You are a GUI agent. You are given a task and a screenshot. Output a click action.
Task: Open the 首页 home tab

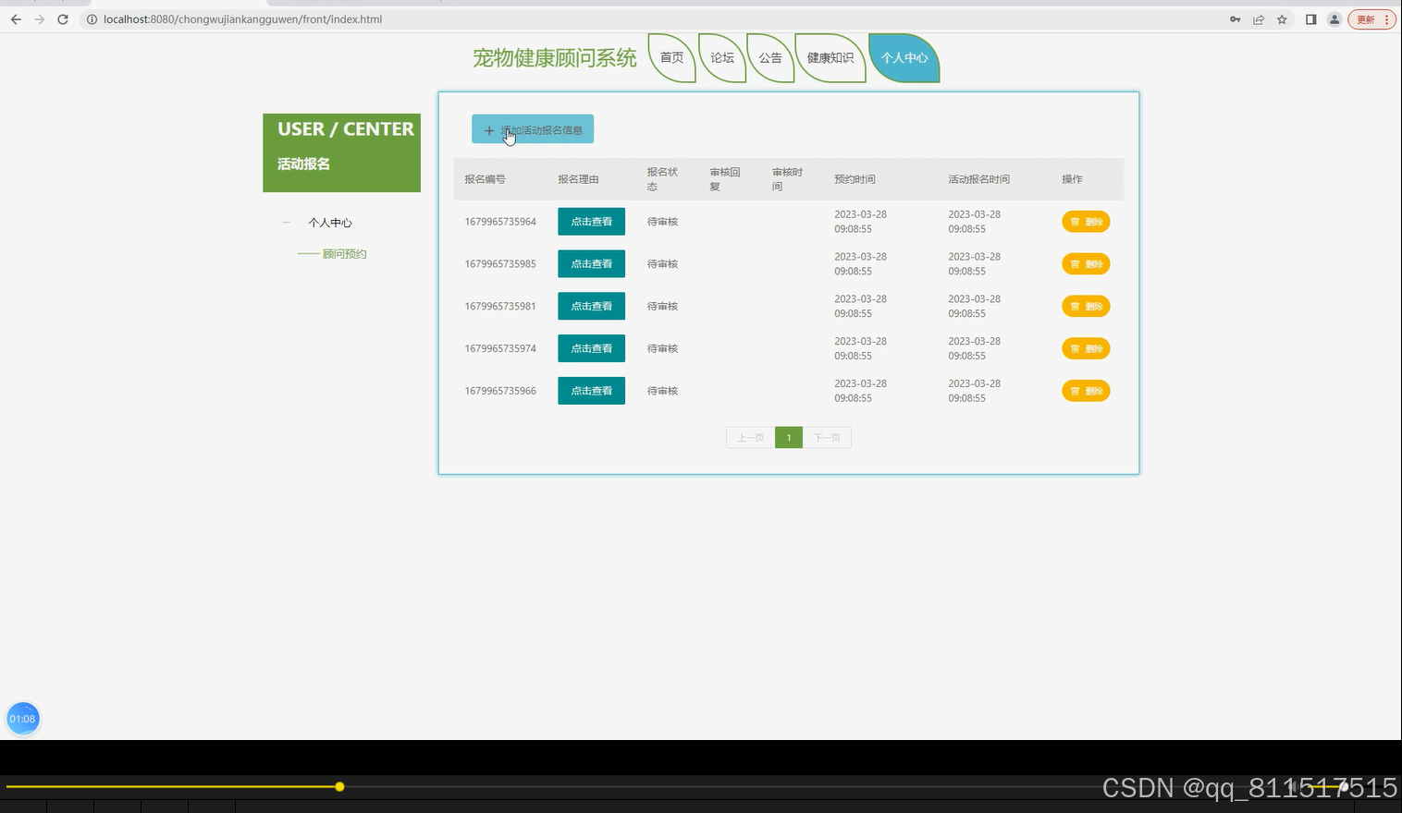[672, 57]
